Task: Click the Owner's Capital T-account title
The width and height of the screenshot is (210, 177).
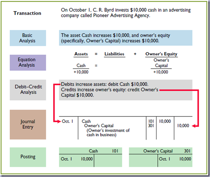Action: point(158,151)
